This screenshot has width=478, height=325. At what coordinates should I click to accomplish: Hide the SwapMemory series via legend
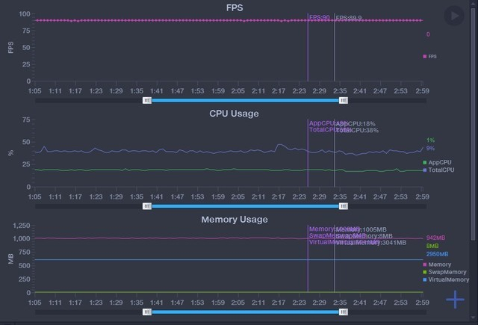[442, 272]
